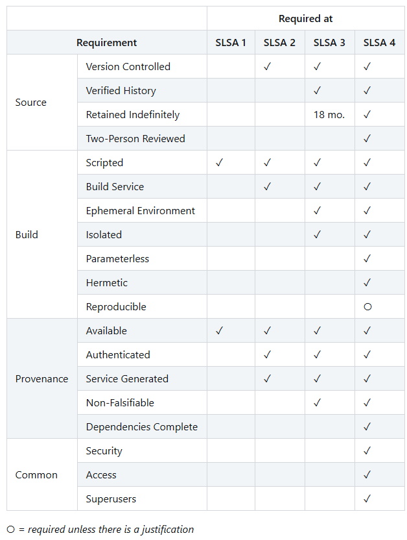Click the SLSA 2 checkmark for Build Service
The image size is (407, 540).
268,187
